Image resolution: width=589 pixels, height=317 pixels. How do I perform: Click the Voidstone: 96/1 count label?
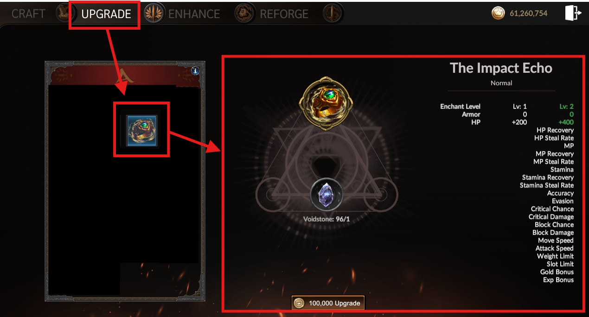pyautogui.click(x=327, y=219)
